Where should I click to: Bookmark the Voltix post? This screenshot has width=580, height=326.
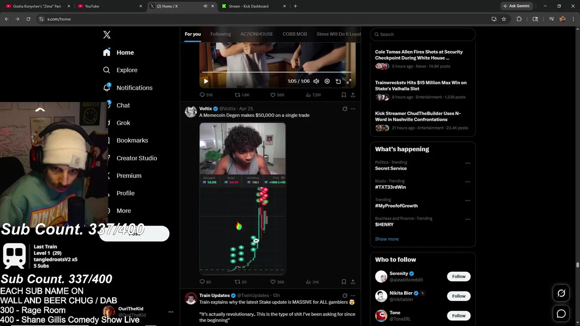click(344, 282)
